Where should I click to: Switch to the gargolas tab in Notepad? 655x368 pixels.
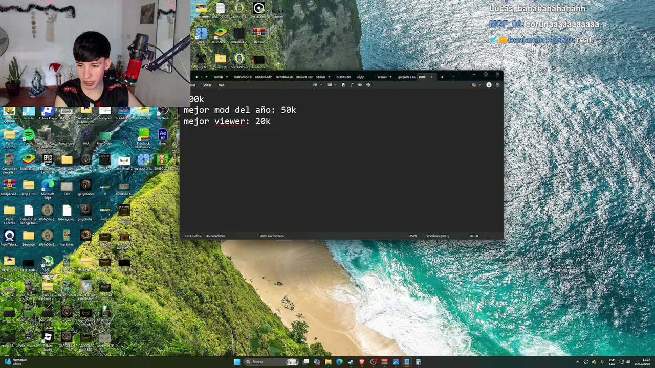click(x=406, y=77)
